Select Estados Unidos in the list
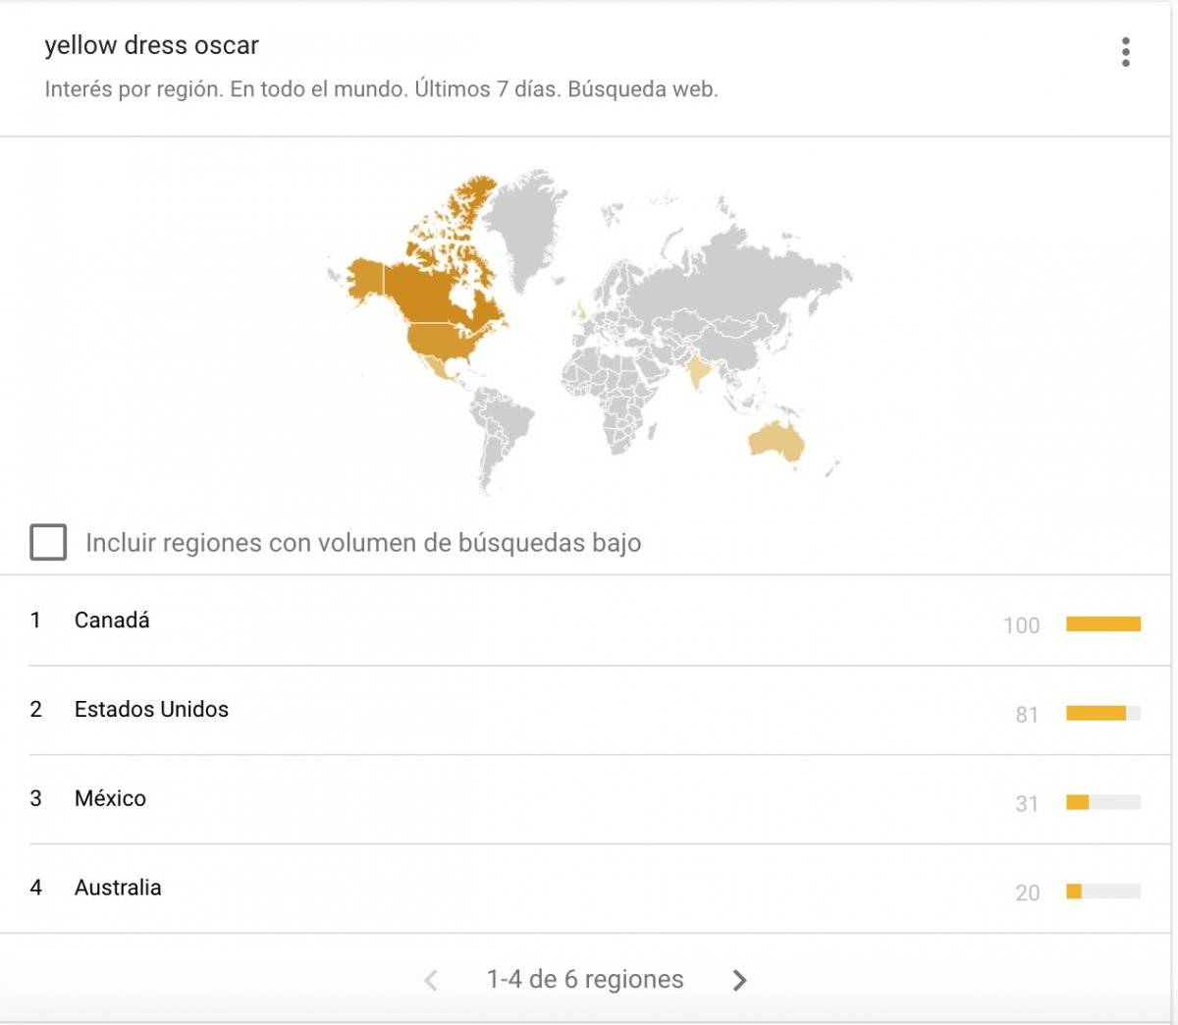Viewport: 1178px width, 1025px height. (151, 710)
